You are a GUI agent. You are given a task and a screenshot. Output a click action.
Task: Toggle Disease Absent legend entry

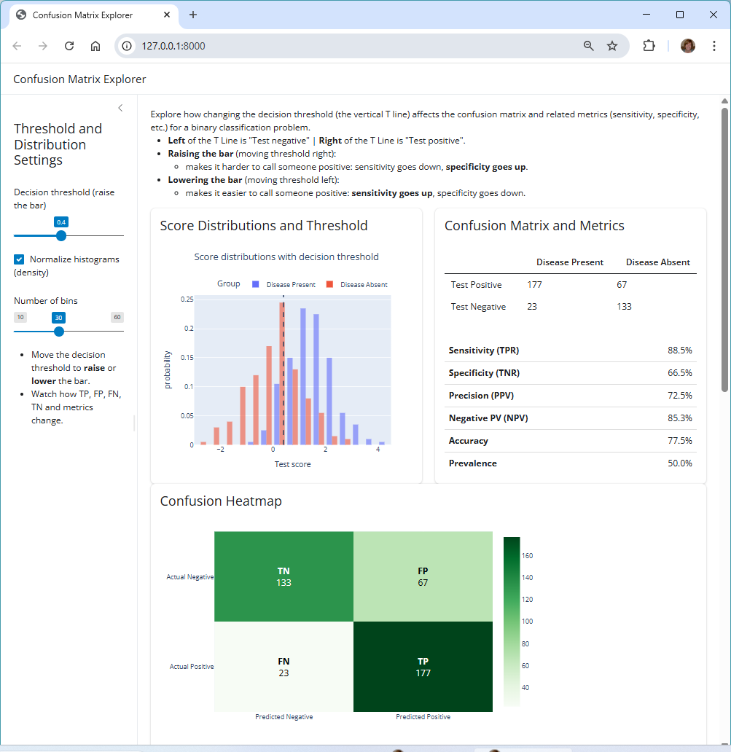357,285
